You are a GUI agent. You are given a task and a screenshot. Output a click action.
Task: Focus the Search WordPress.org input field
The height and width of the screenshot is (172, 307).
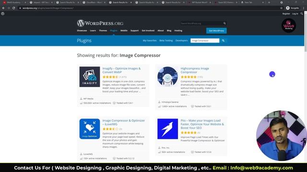(201, 23)
